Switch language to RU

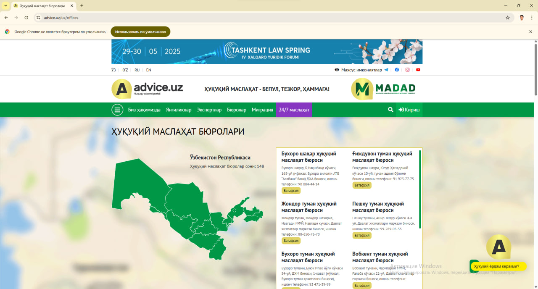[x=137, y=70]
